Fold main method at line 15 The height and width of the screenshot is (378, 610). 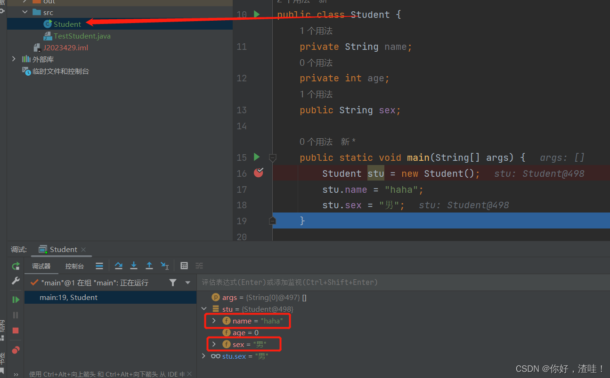point(272,157)
